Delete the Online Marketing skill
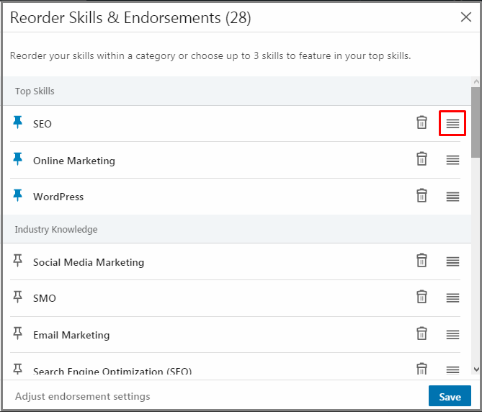 point(422,160)
